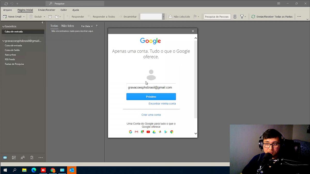Select Pastas de Pesquisa folder

(14, 64)
